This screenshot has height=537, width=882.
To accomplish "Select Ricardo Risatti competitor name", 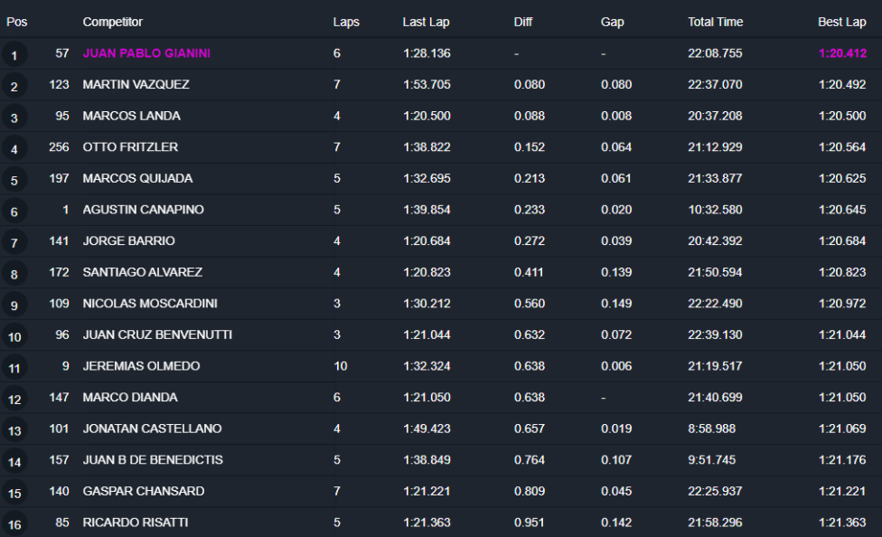I will click(136, 523).
